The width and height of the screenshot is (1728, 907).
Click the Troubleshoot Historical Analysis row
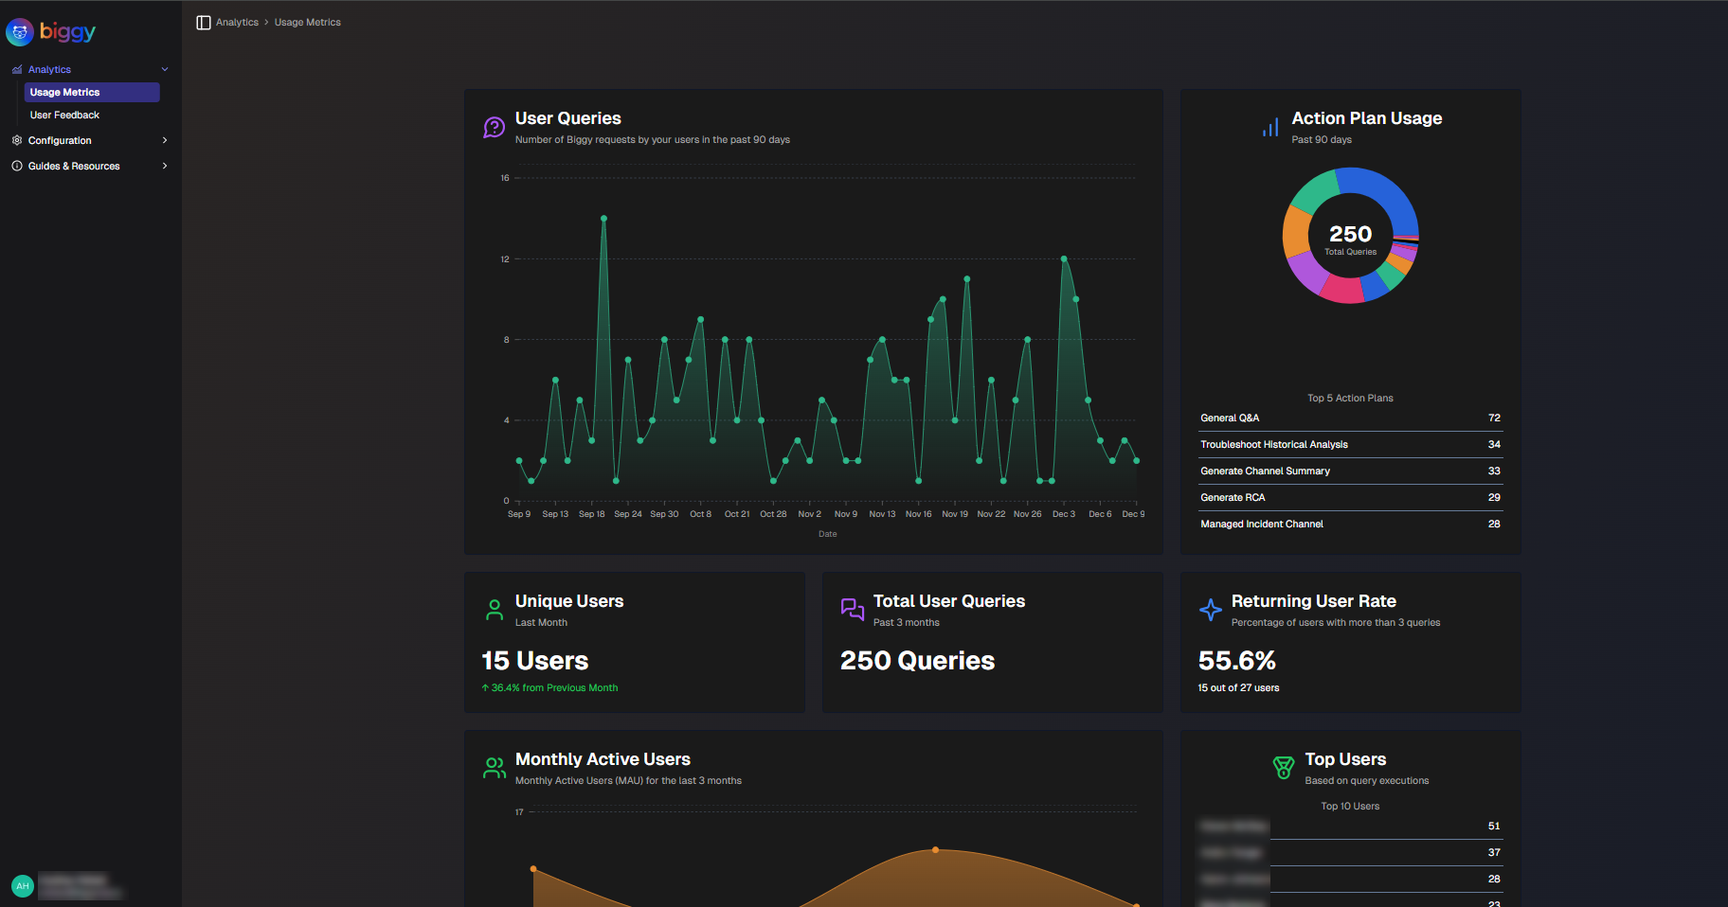(1350, 444)
